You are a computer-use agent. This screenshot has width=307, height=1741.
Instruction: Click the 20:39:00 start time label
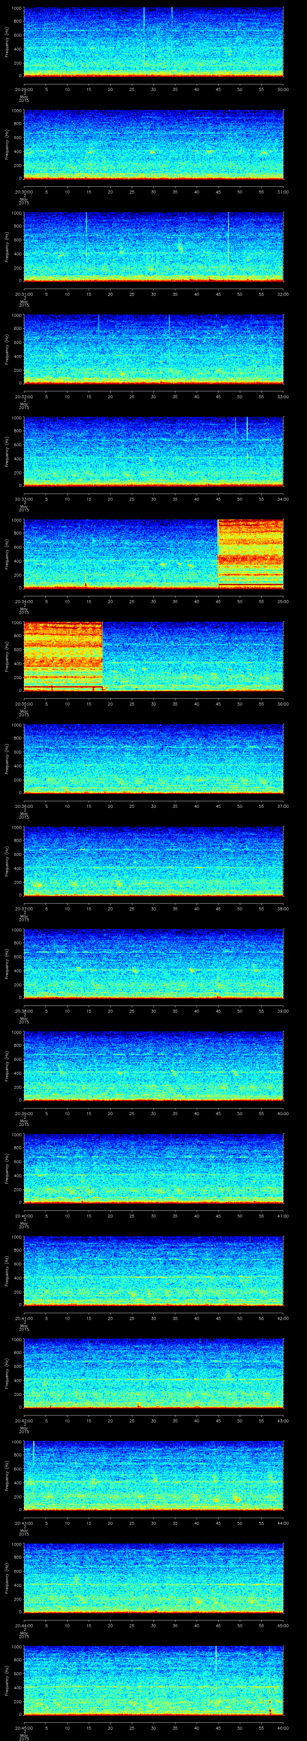tap(24, 1114)
